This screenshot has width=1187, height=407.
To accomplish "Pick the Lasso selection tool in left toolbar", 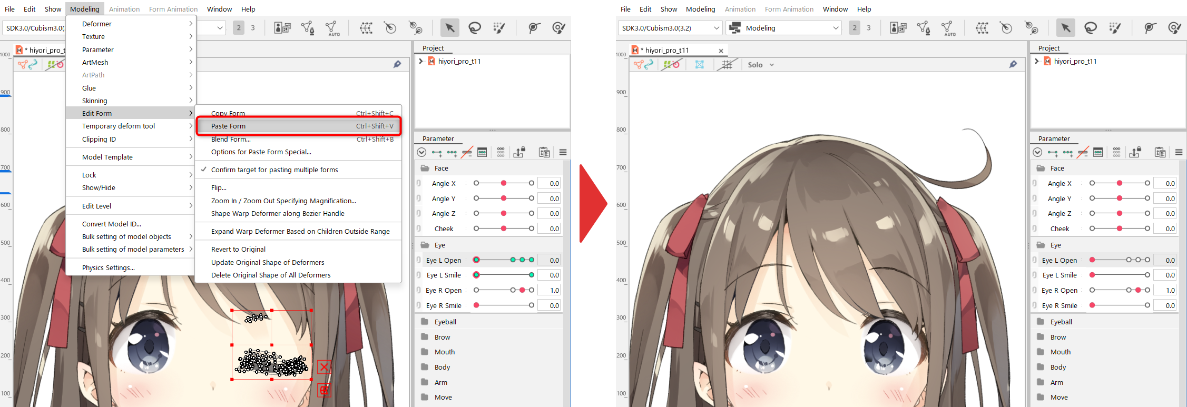I will coord(475,28).
